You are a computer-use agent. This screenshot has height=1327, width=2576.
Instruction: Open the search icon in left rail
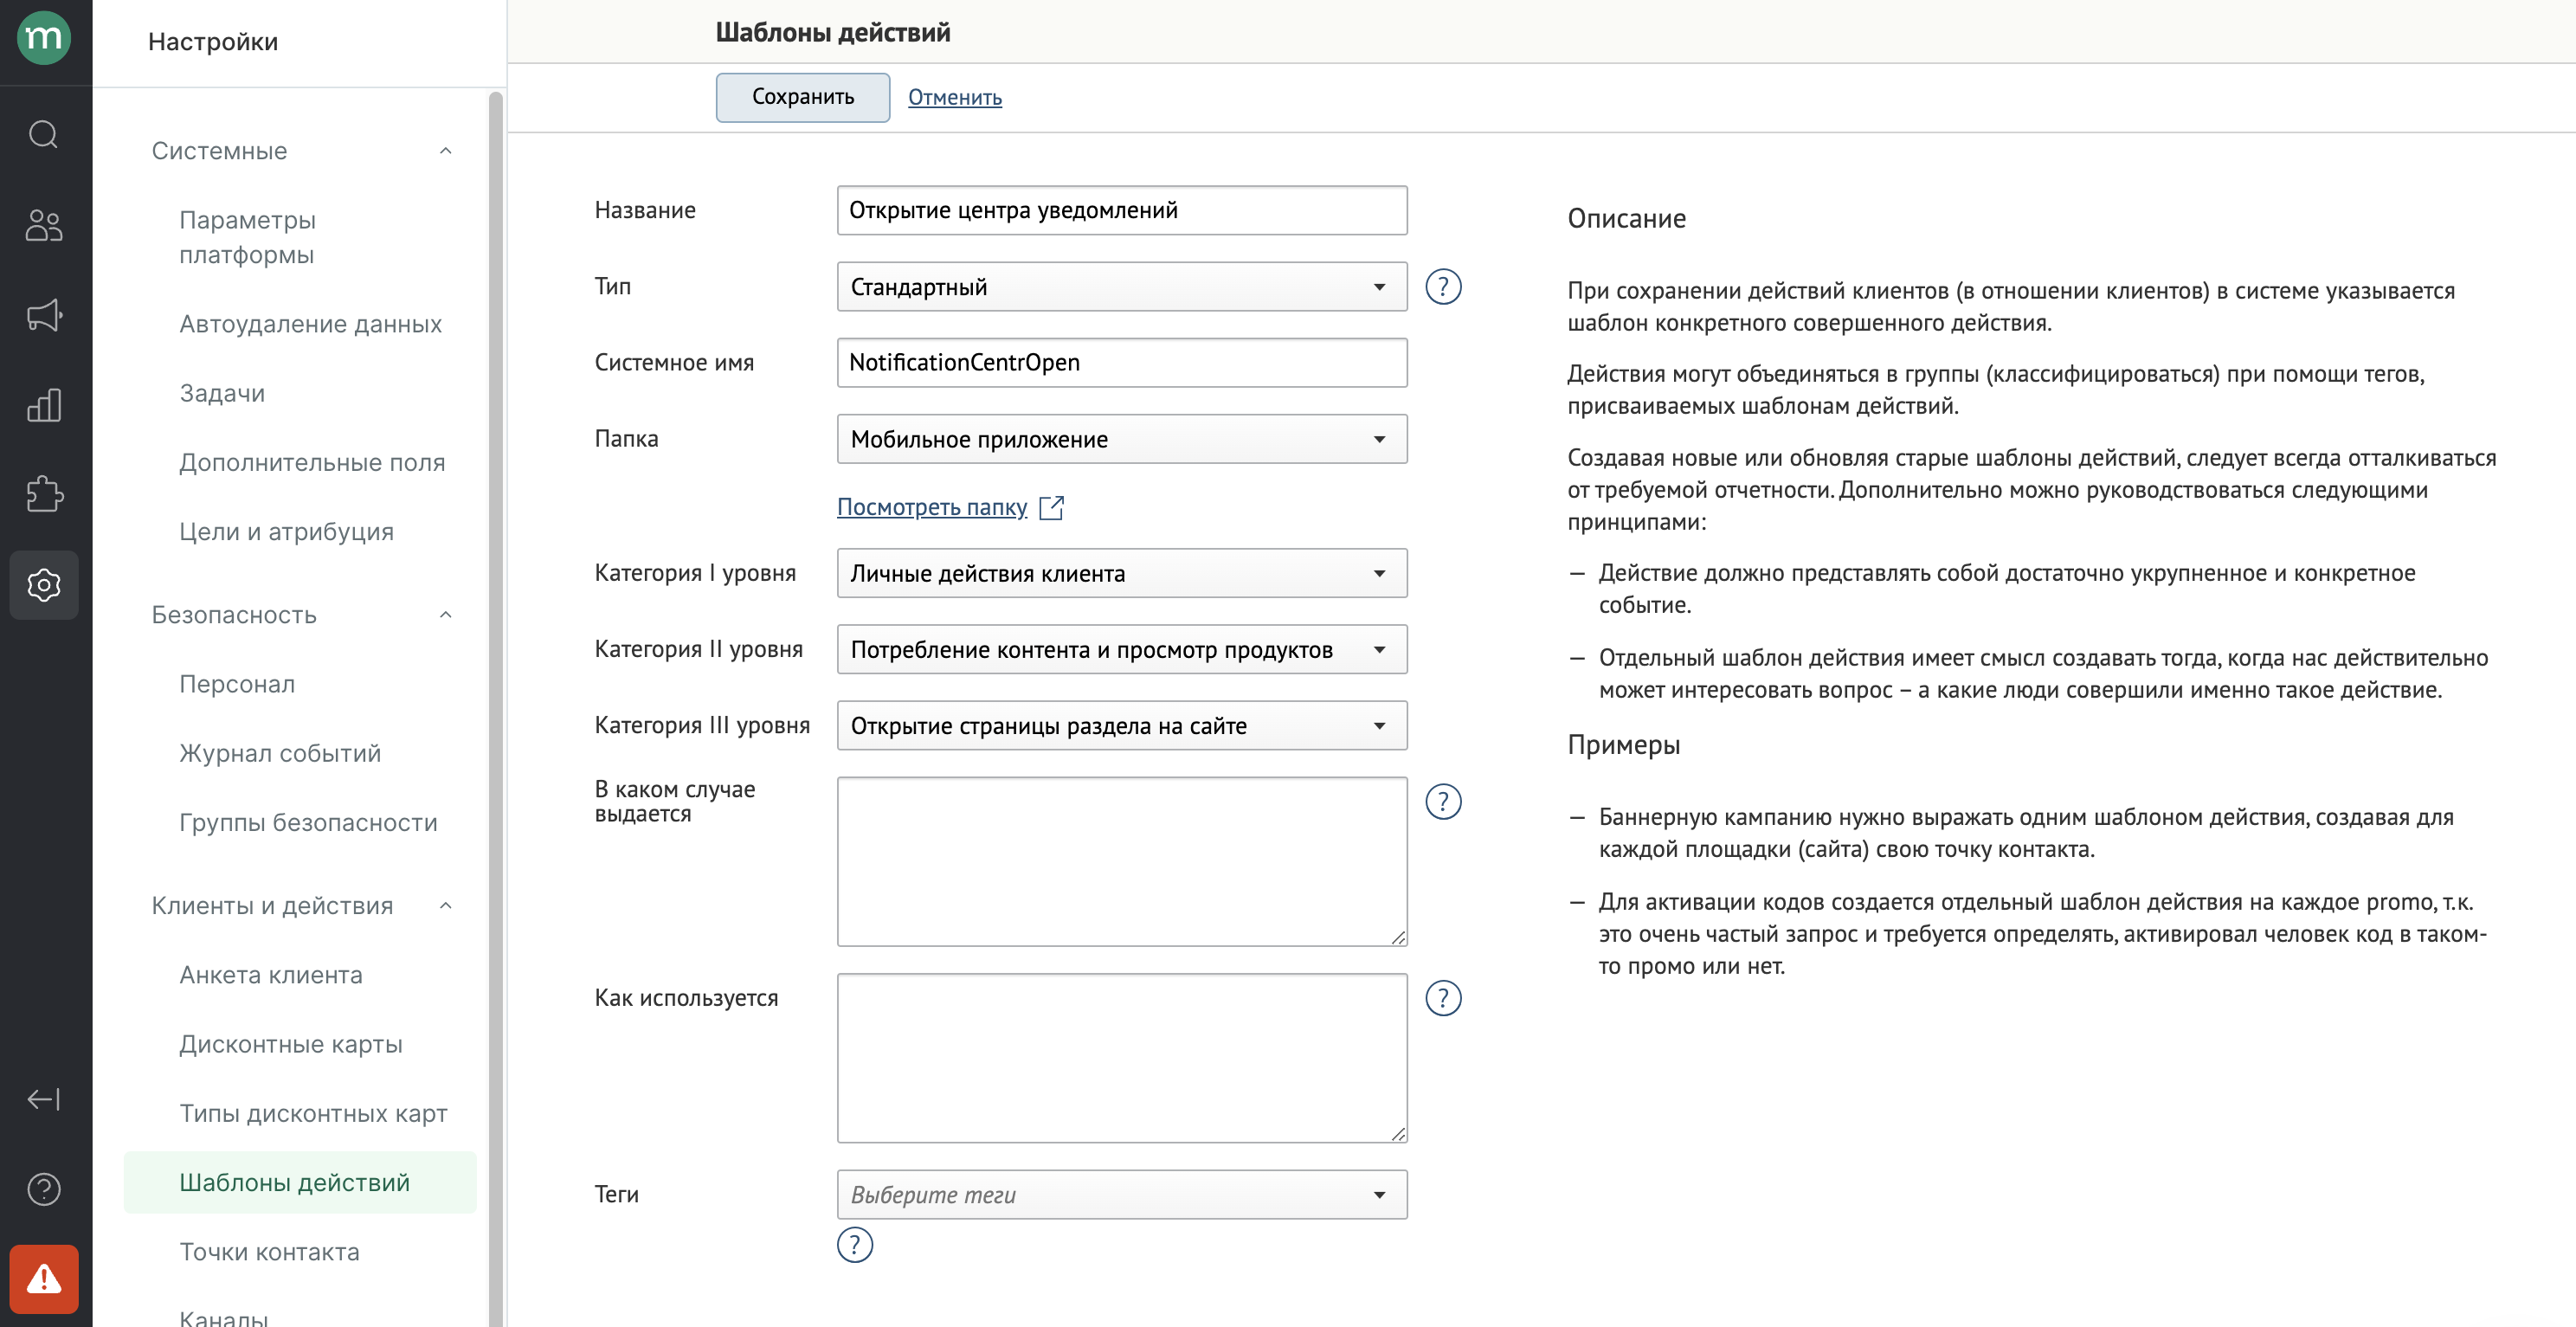[x=44, y=134]
